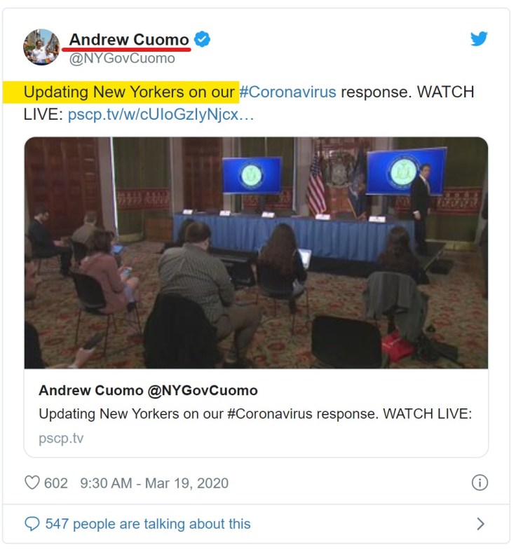The height and width of the screenshot is (552, 516).
Task: Click card title Andrew Cuomo @NYGovCuomo
Action: coord(148,390)
